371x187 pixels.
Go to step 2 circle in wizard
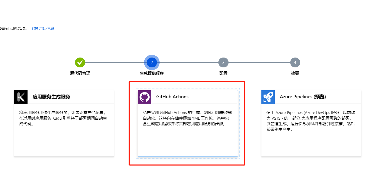(152, 63)
